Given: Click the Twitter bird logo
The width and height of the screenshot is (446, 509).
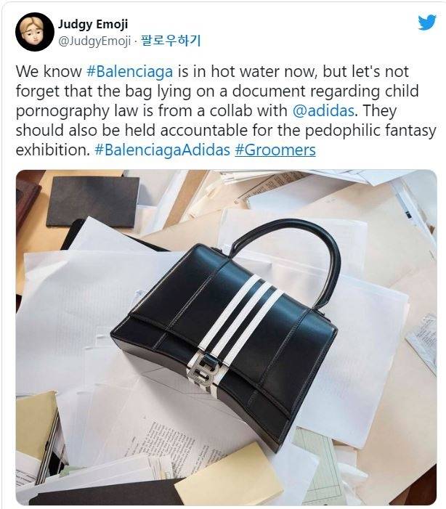Looking at the screenshot, I should click(427, 22).
